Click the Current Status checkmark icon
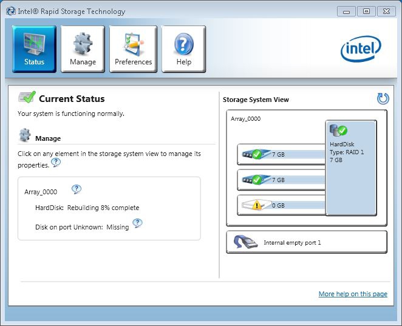402x326 pixels. tap(27, 97)
